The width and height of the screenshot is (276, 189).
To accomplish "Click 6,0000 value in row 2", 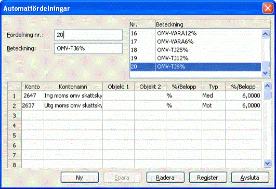I will [243, 105].
